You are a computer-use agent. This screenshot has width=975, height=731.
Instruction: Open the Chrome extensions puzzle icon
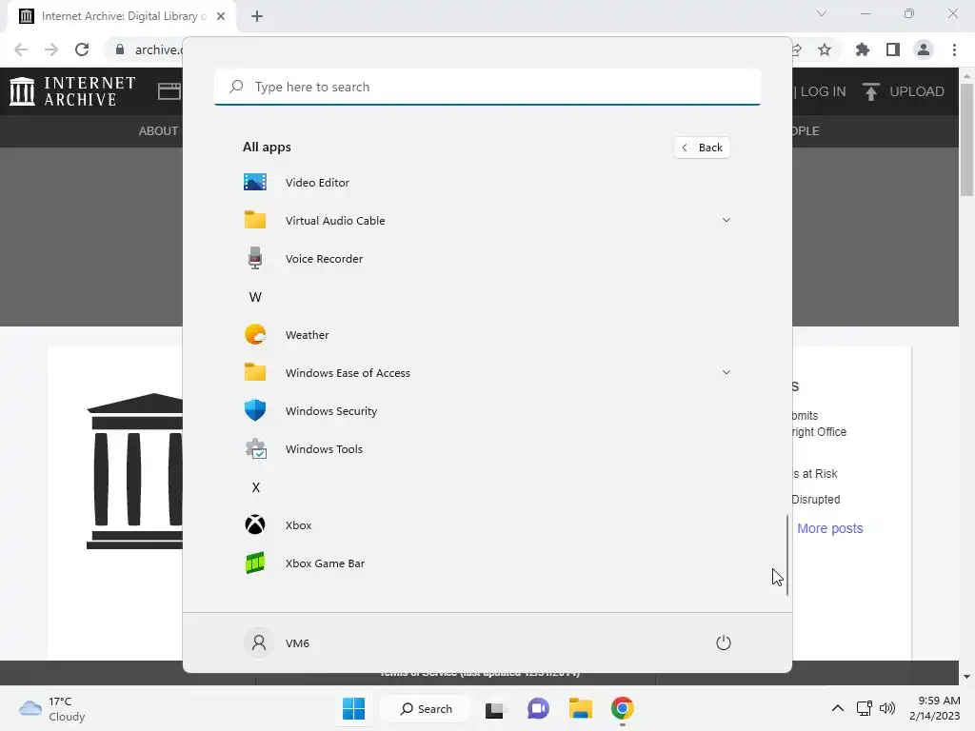tap(863, 49)
